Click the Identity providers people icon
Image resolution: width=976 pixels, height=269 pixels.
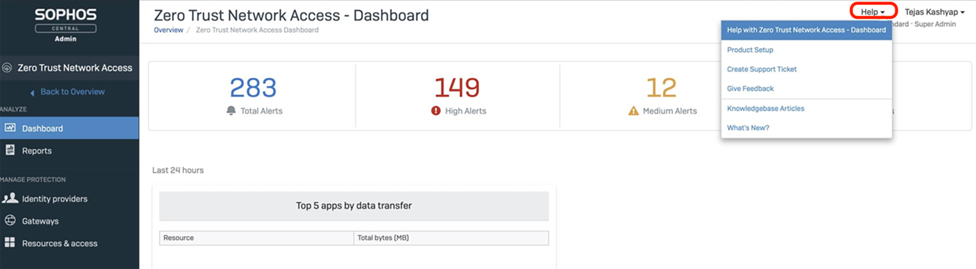(10, 198)
